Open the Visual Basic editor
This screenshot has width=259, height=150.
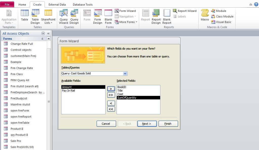click(x=221, y=22)
